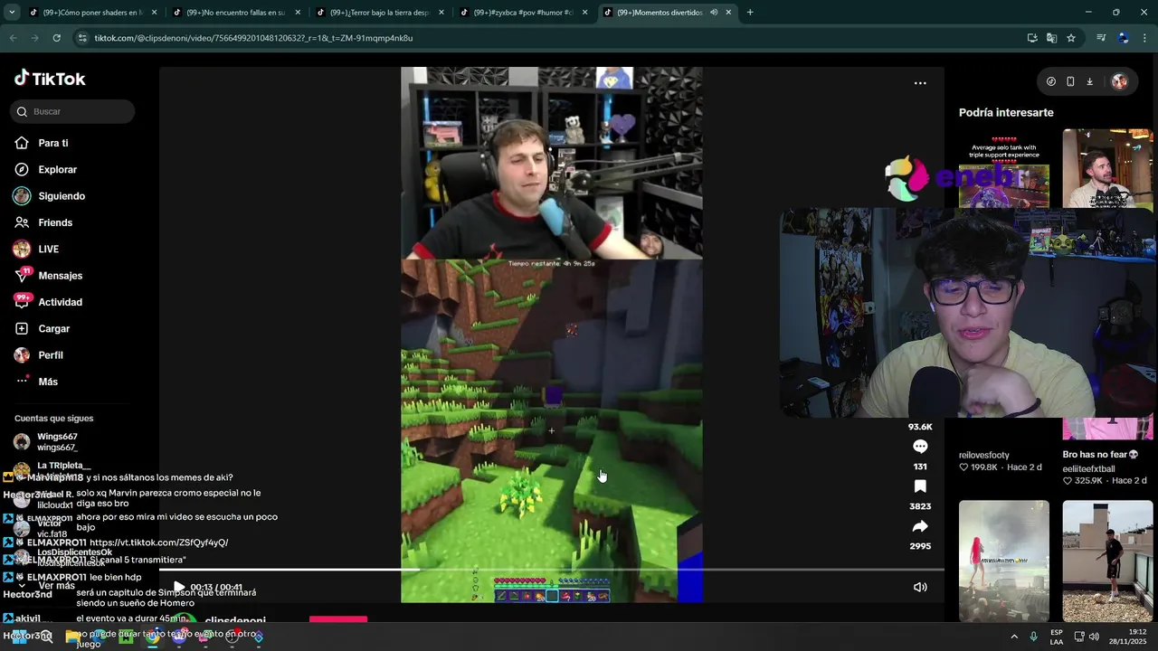Show hidden system tray icons
1158x651 pixels.
tap(1014, 637)
